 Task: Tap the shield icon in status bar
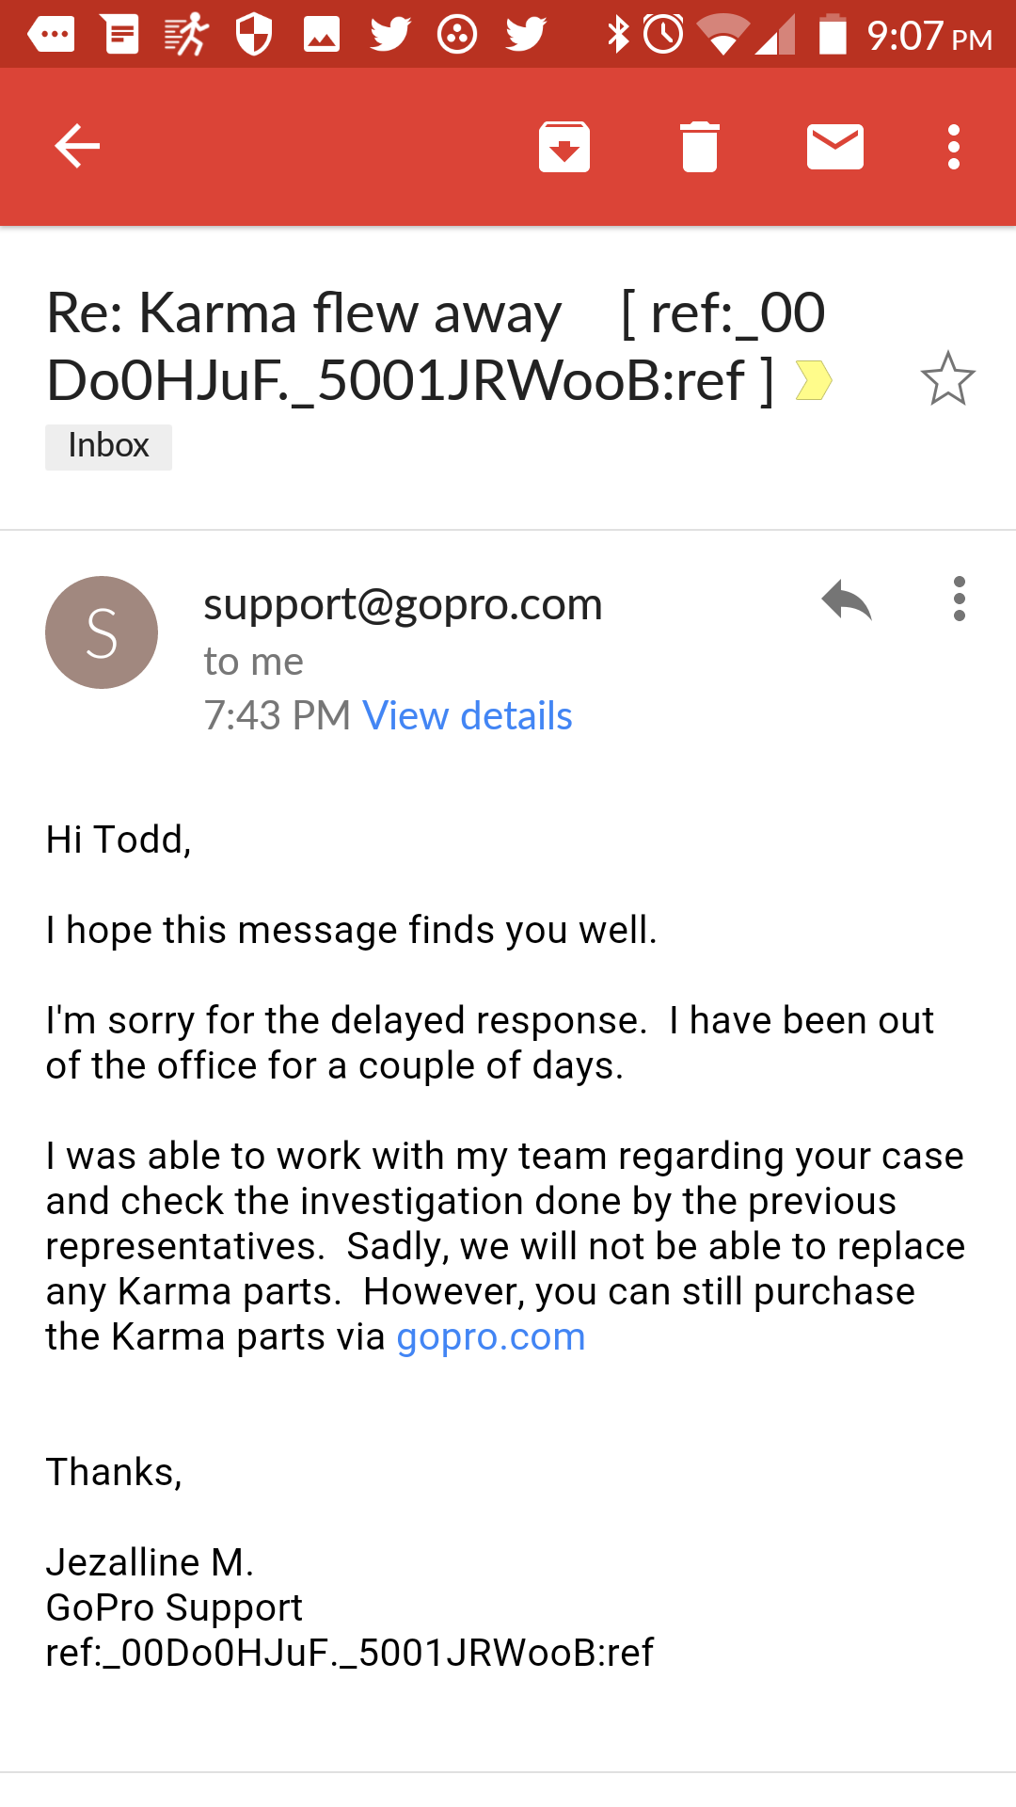click(254, 35)
